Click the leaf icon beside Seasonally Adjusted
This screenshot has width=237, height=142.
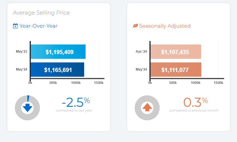[x=135, y=26]
